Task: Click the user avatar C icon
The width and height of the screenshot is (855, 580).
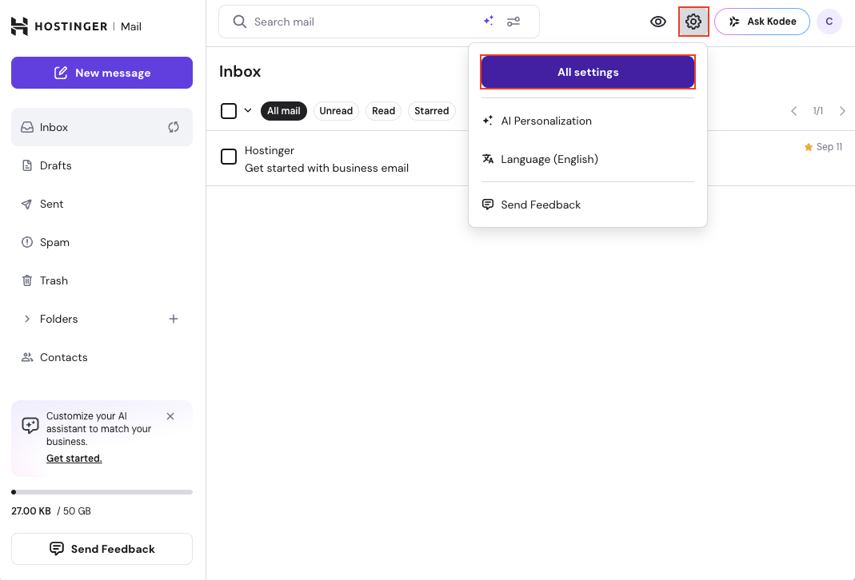Action: point(829,22)
